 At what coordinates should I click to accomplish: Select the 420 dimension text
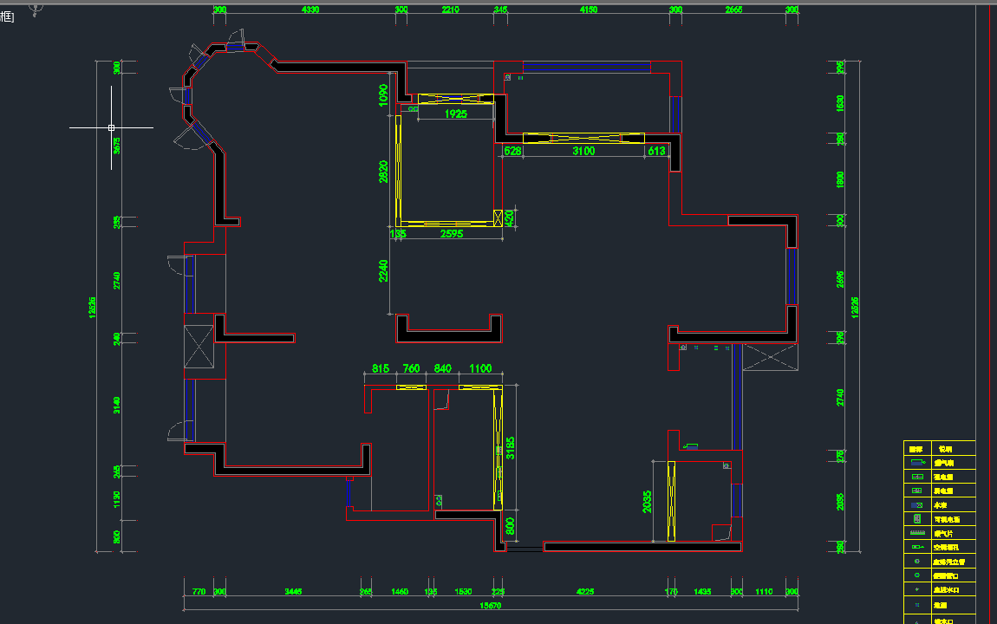tap(509, 218)
